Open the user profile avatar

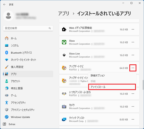click(8, 16)
